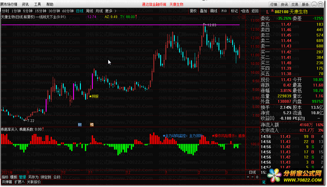
Task: Click the 行情 button at top right
Action: click(274, 4)
